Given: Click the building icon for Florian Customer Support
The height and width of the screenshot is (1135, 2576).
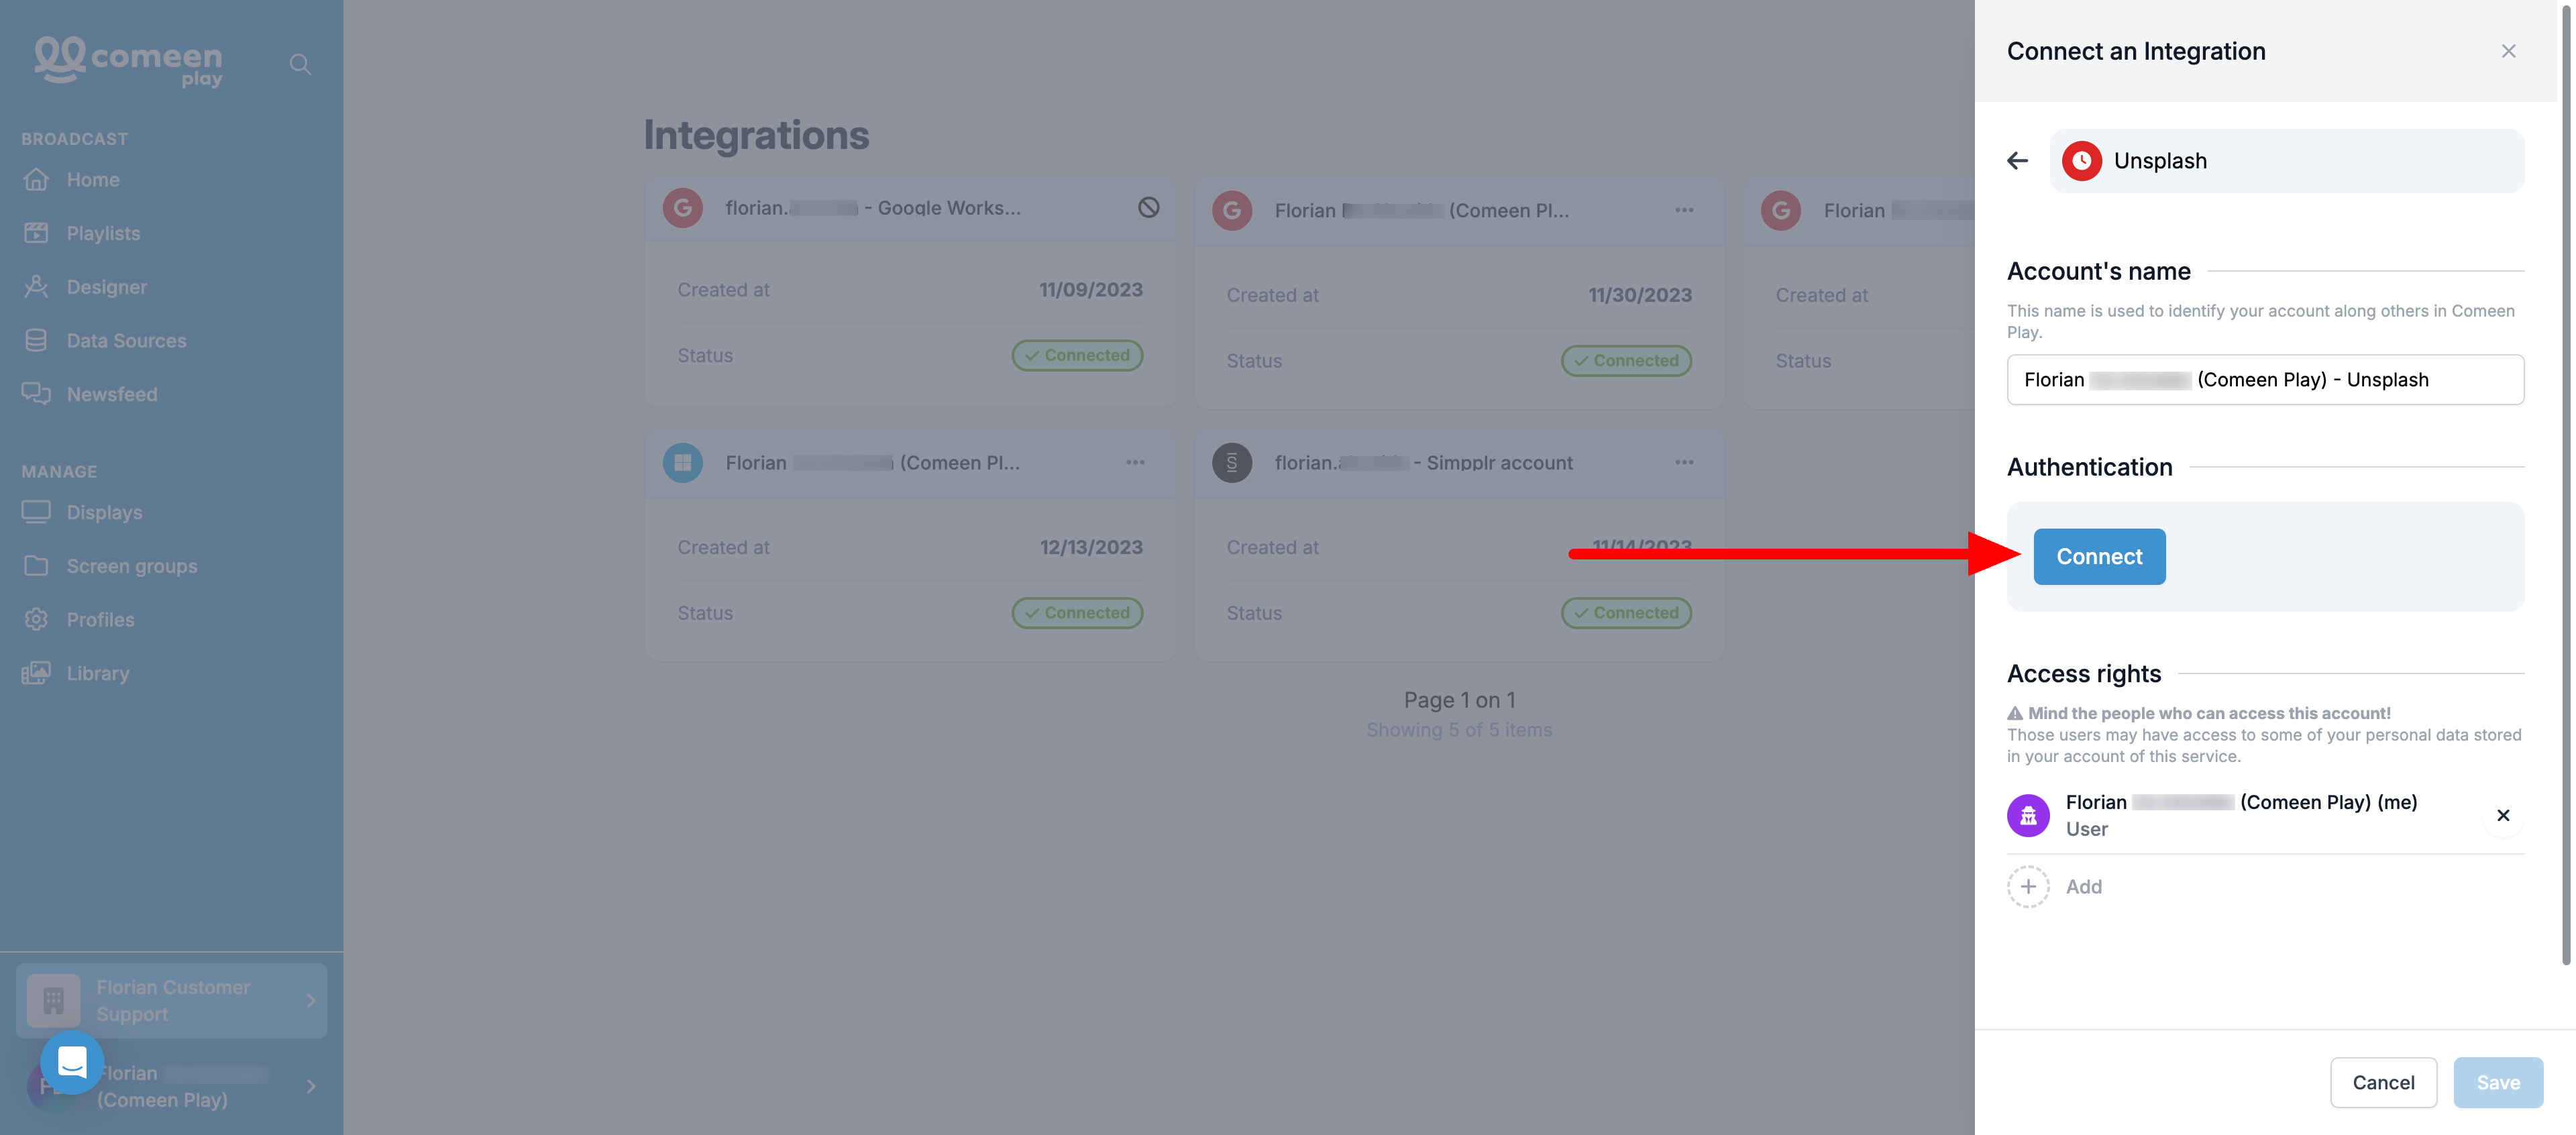Looking at the screenshot, I should click(54, 1001).
